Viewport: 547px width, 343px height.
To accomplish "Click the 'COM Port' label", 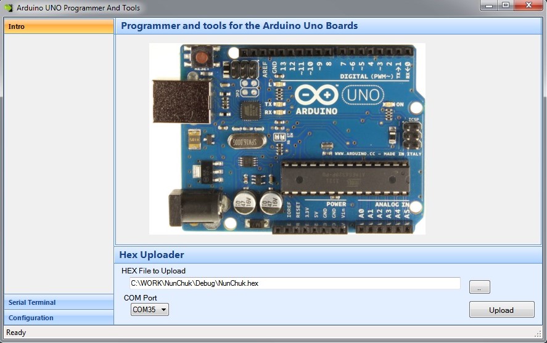I will tap(140, 297).
